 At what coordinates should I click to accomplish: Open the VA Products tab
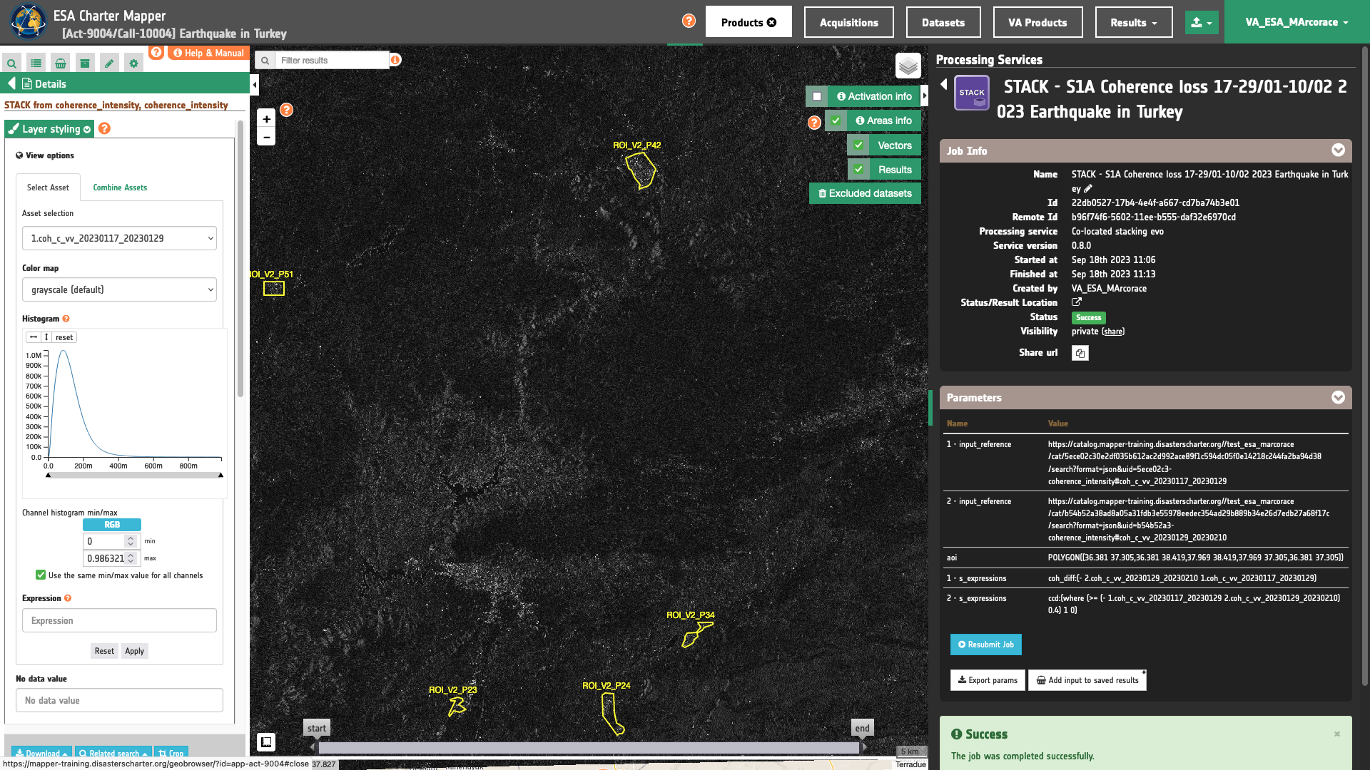(1037, 22)
